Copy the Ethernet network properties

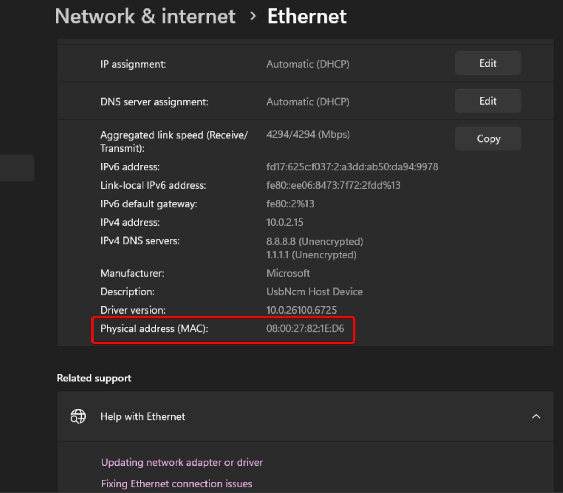488,139
